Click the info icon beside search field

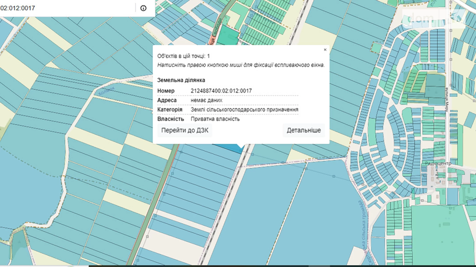click(143, 8)
